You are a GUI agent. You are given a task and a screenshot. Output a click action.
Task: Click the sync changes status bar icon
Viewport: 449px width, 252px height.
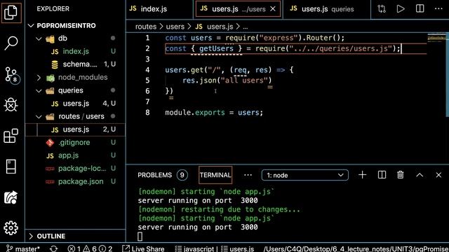[53, 248]
